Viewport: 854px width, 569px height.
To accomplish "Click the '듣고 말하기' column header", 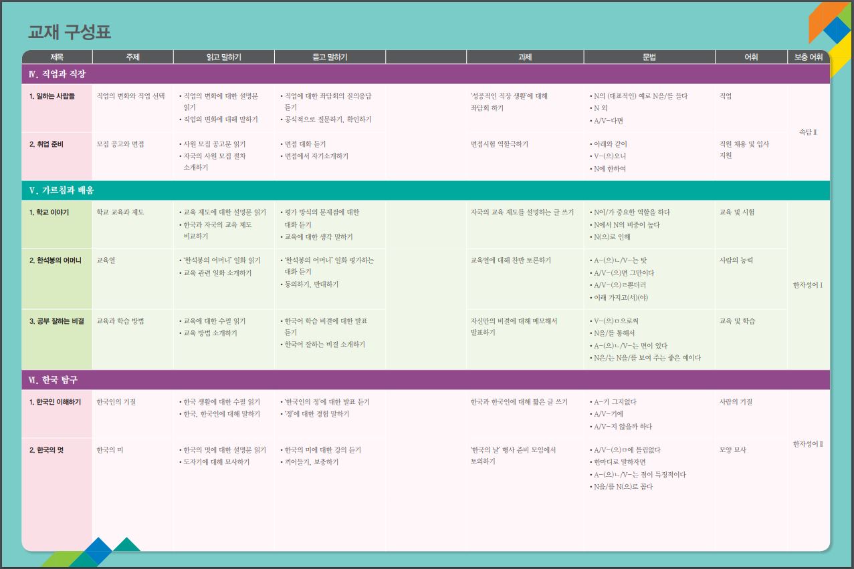I will [x=330, y=57].
